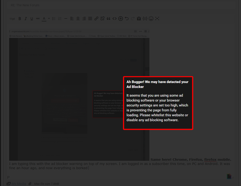The height and width of the screenshot is (186, 241).
Task: Open the emoji smiley picker
Action: (151, 18)
